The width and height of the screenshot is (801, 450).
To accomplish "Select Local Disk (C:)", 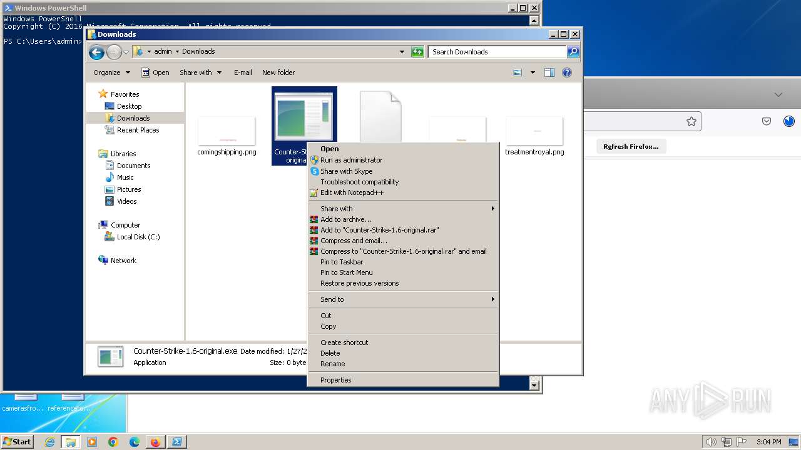I will tap(138, 237).
